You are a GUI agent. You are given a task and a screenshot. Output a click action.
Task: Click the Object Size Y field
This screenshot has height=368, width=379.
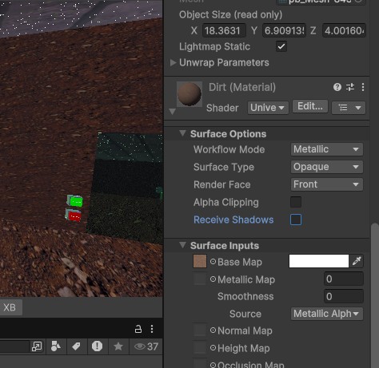(284, 30)
